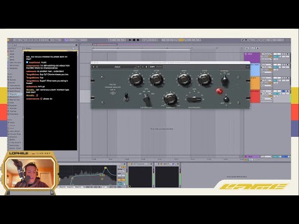The image size is (299, 224).
Task: Focus the browser search field
Action: pos(44,45)
